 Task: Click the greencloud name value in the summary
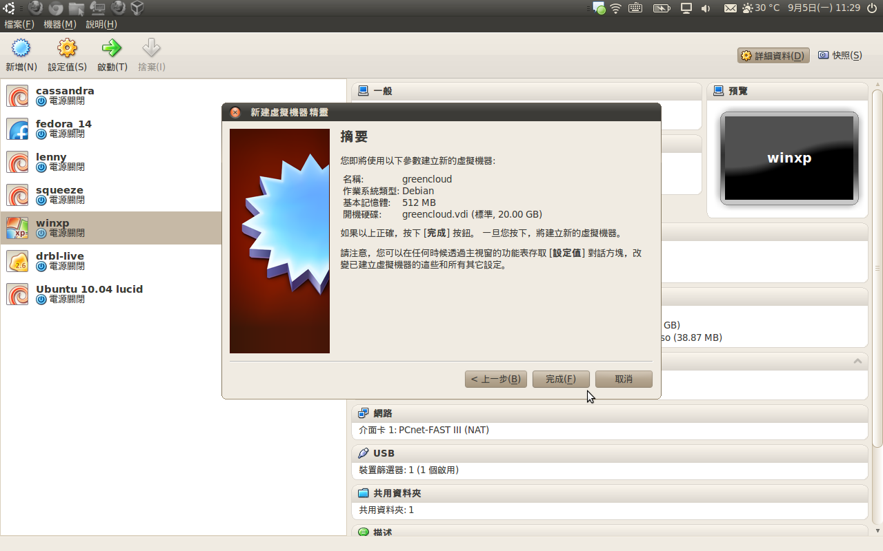(427, 179)
